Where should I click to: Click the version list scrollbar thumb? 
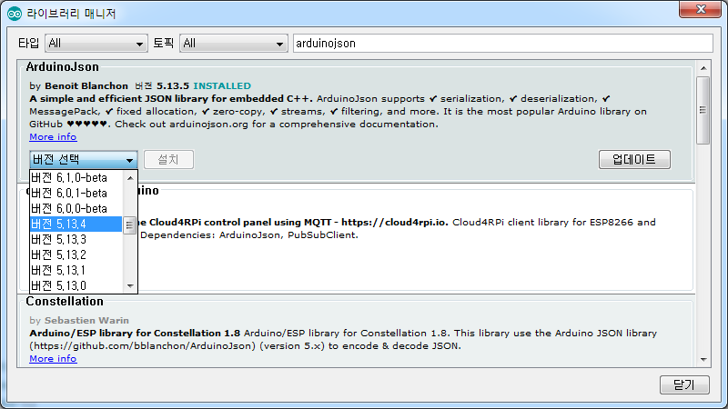point(129,225)
